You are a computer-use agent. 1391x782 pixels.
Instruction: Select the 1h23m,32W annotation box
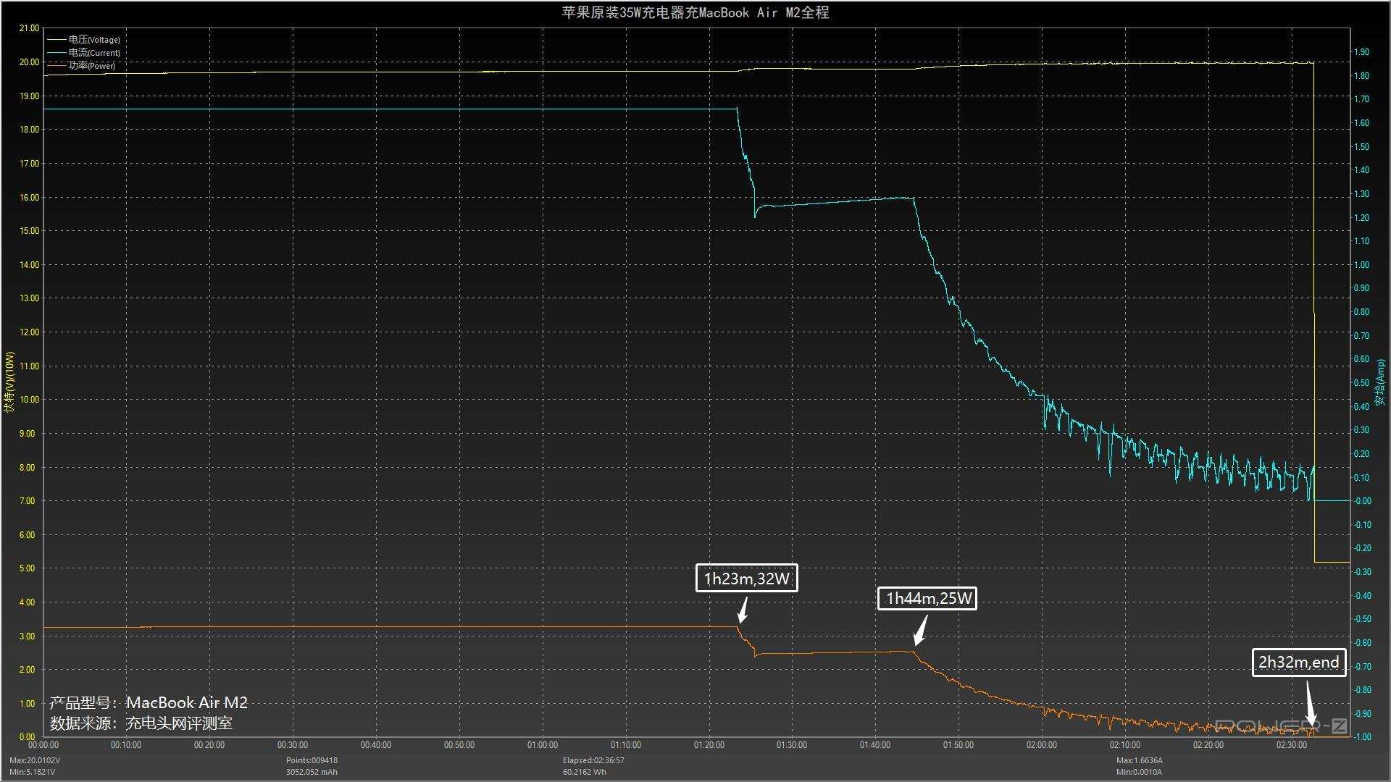746,579
